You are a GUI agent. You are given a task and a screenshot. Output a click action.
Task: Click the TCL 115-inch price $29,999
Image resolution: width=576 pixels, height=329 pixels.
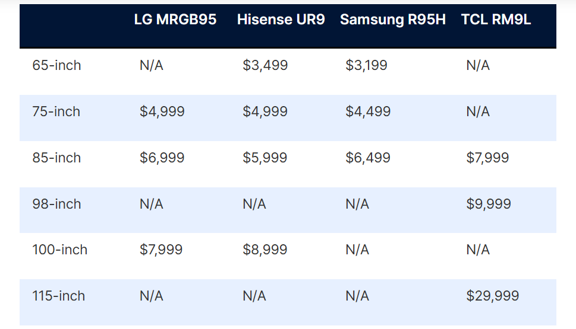click(x=492, y=296)
